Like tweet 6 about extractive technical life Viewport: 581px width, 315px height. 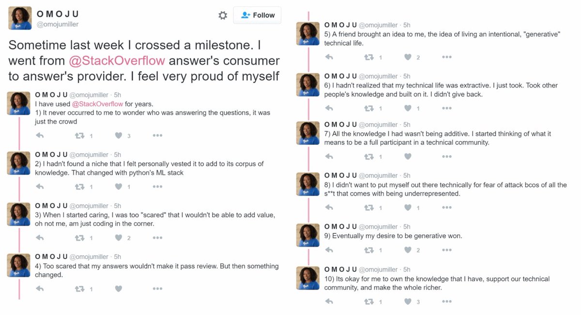pos(408,108)
